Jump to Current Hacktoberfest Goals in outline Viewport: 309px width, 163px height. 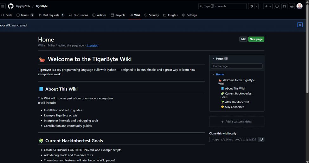(236, 95)
